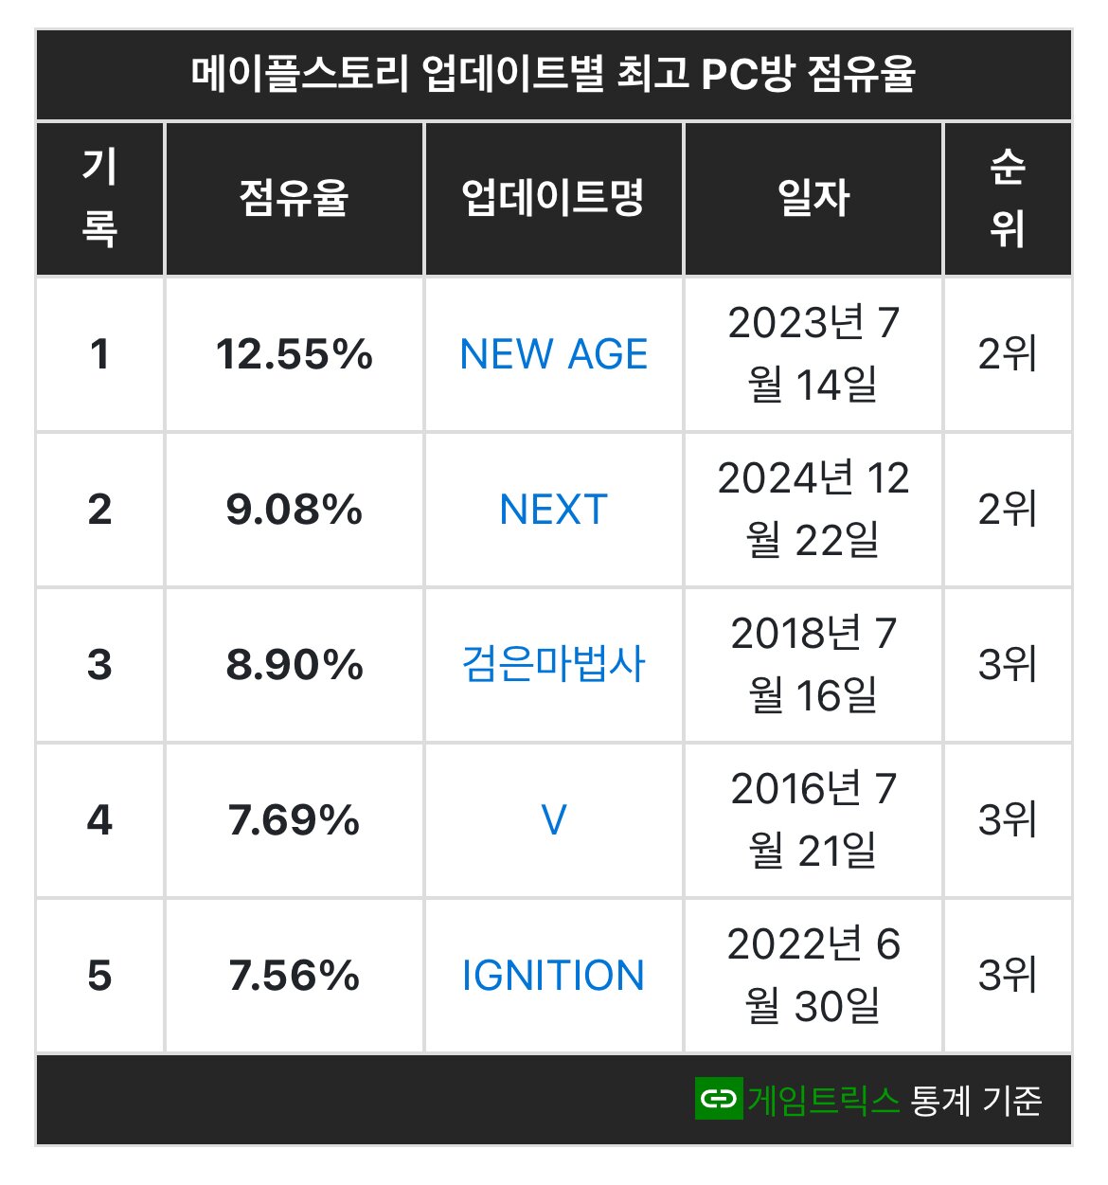
Task: Click the 점유율 column header
Action: (295, 199)
